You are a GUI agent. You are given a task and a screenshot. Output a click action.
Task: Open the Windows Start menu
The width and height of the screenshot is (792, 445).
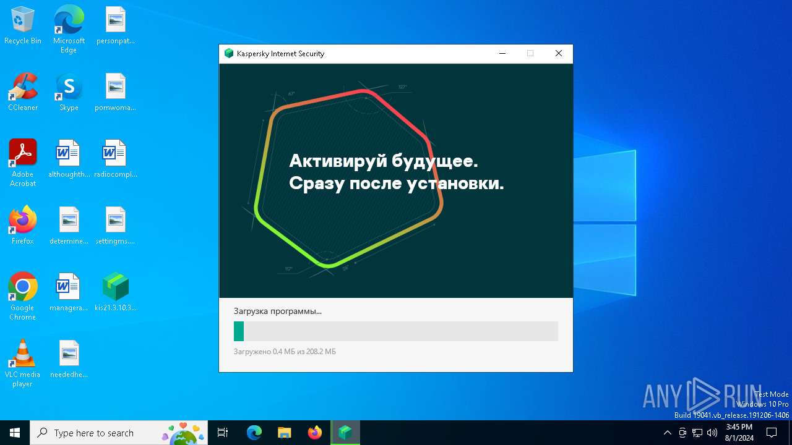15,433
